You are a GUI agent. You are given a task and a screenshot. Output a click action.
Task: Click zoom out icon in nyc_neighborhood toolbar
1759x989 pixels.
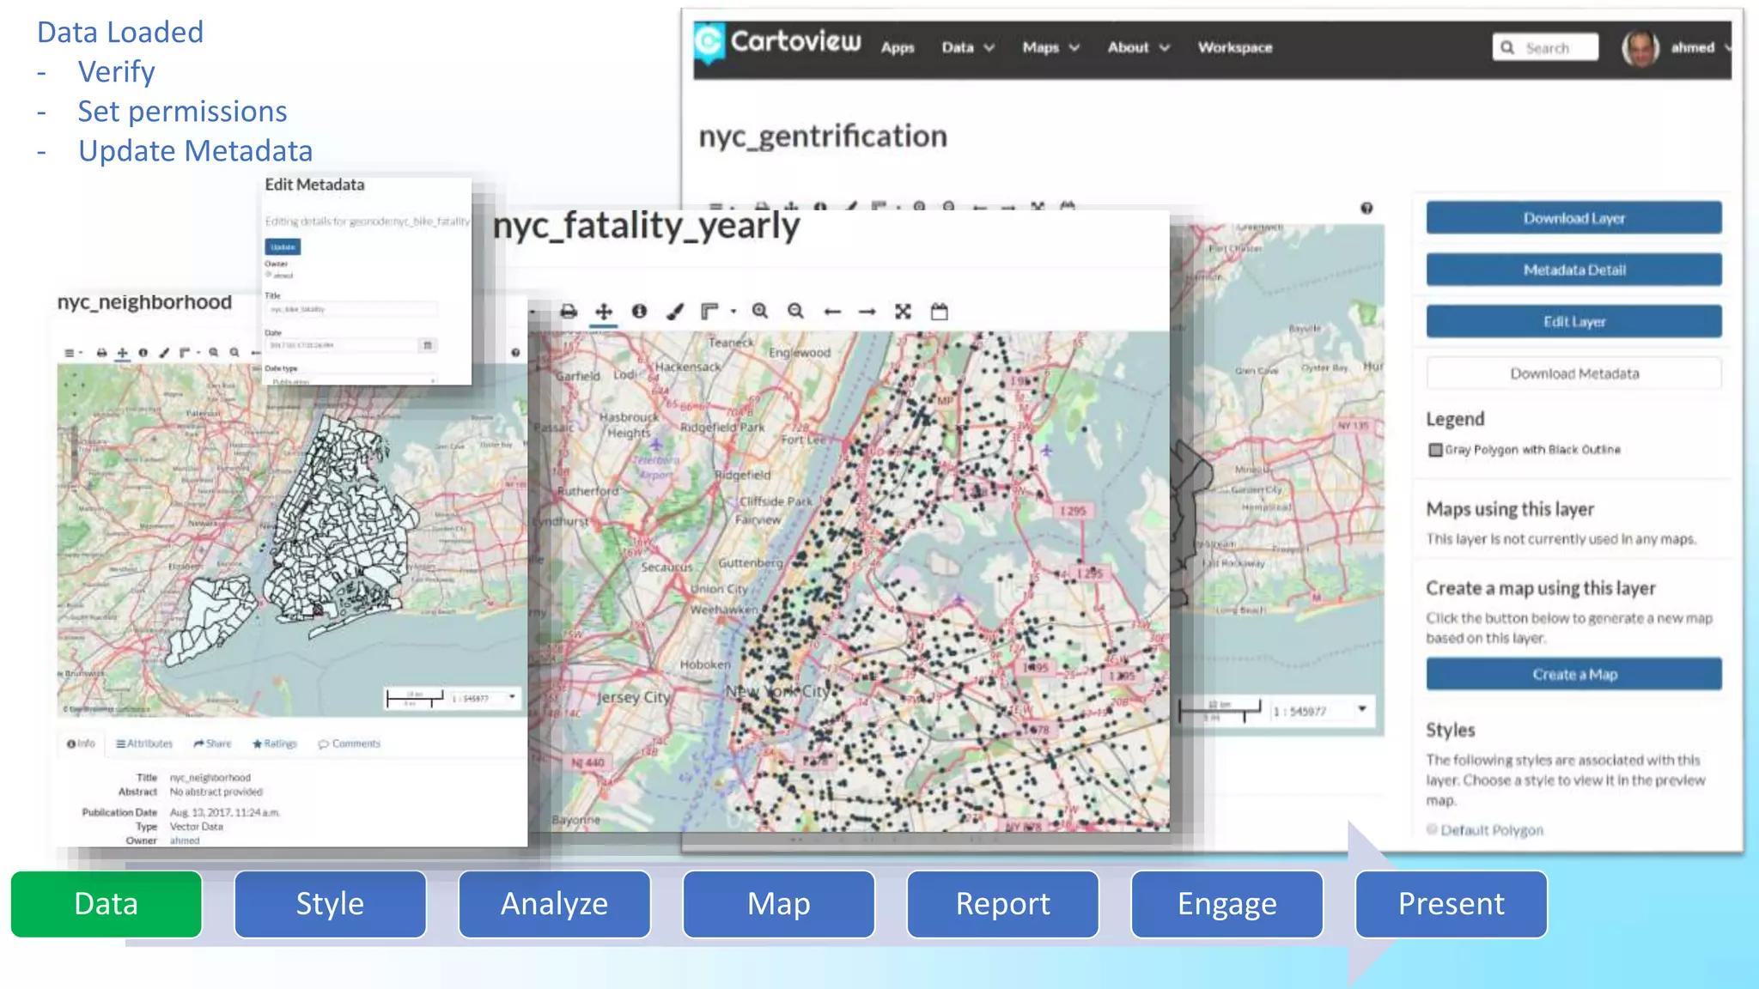click(x=234, y=353)
